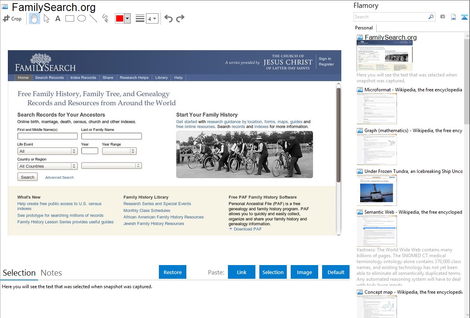Click the Semantic Web snapshot icon
Screen dimensions: 470x318
[x=360, y=212]
